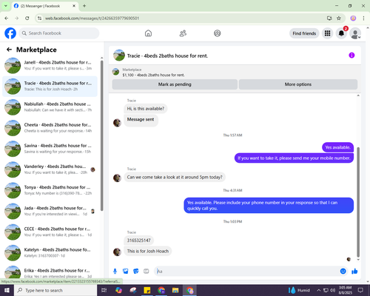Click the 'Hi, is this available?' message

[146, 109]
